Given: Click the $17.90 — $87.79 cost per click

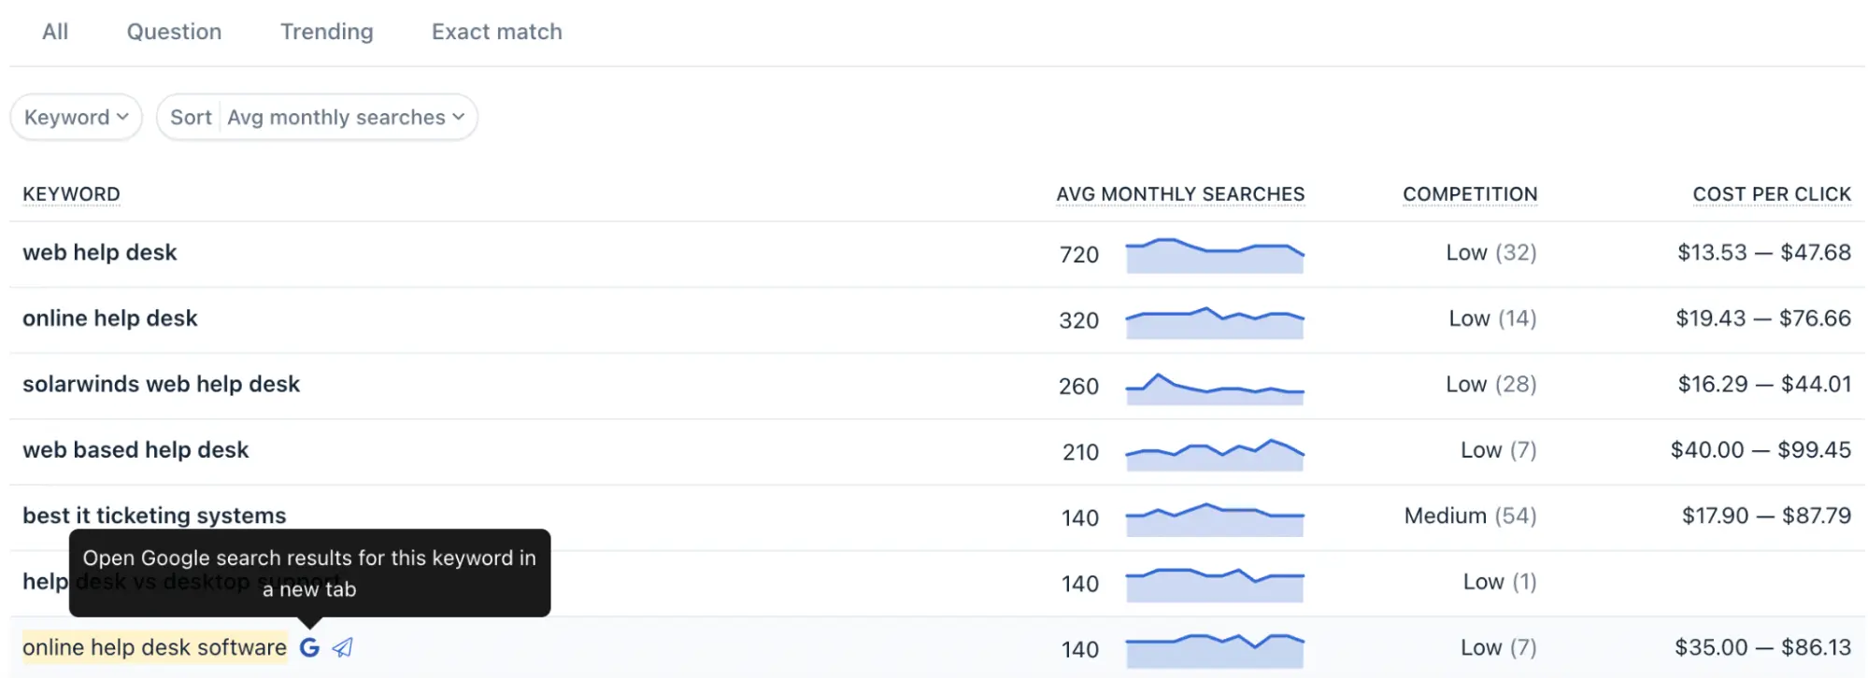Looking at the screenshot, I should point(1766,516).
